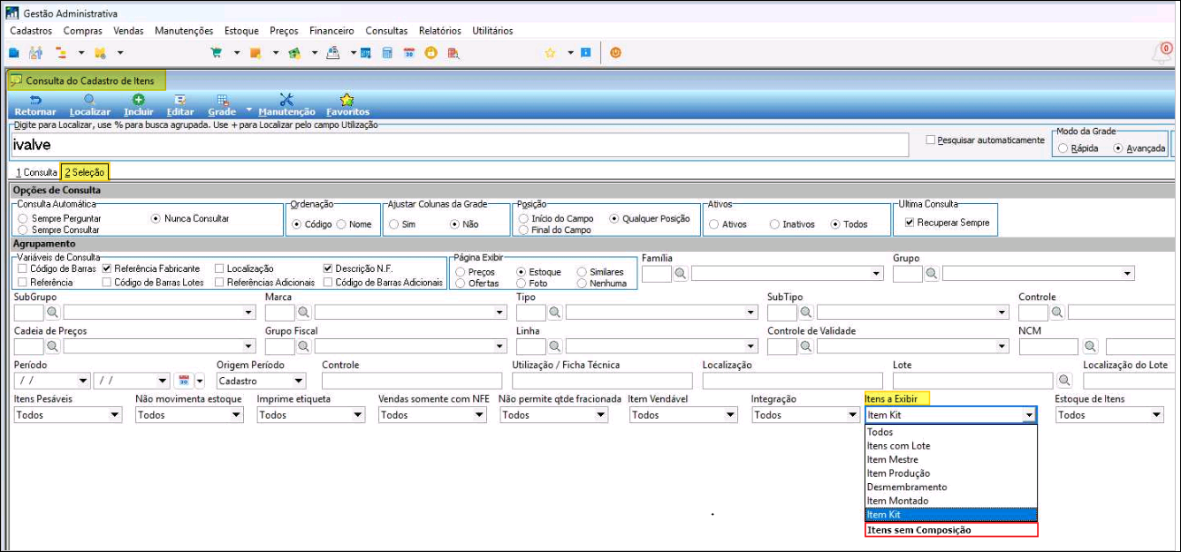Open the Item Vendável dropdown
The height and width of the screenshot is (552, 1181).
[730, 415]
